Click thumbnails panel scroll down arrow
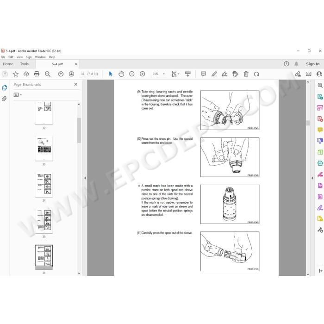The height and width of the screenshot is (324, 324). click(x=79, y=273)
